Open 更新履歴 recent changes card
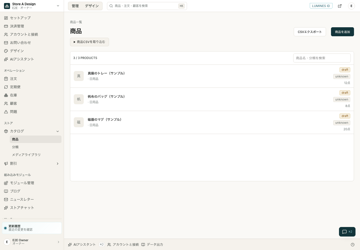Image resolution: width=360 pixels, height=250 pixels. pyautogui.click(x=32, y=228)
